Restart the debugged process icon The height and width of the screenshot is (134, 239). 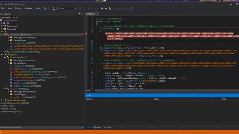[x=109, y=9]
